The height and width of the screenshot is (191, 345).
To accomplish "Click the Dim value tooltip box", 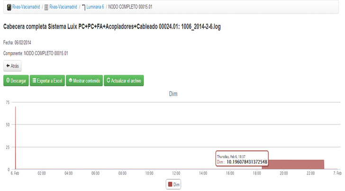I will [x=242, y=159].
